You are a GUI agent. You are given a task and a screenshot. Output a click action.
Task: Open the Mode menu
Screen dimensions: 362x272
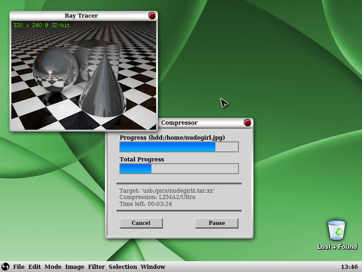click(53, 267)
